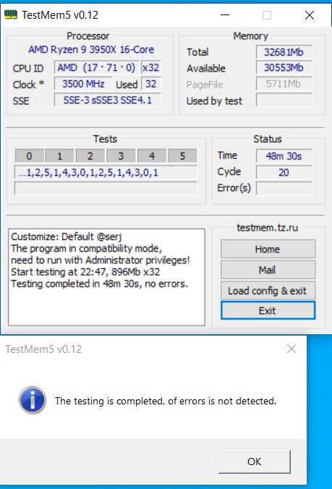Click log line 'need to run with Administrator privileges!'
Image resolution: width=332 pixels, height=489 pixels.
[x=100, y=260]
